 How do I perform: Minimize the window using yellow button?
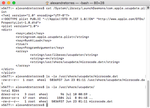[x=9, y=3]
